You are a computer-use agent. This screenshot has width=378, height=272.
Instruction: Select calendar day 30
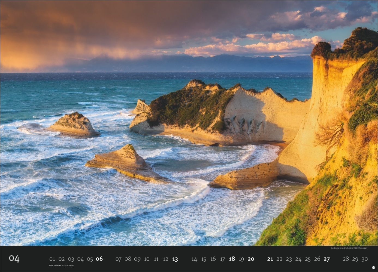pos(365,259)
